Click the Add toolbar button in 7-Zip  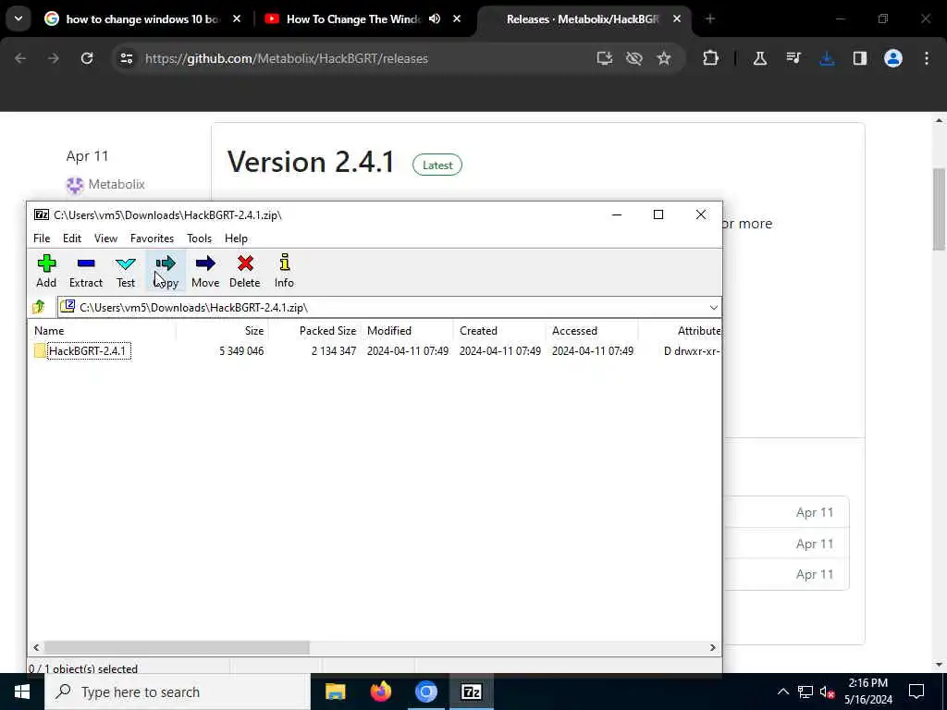coord(46,271)
